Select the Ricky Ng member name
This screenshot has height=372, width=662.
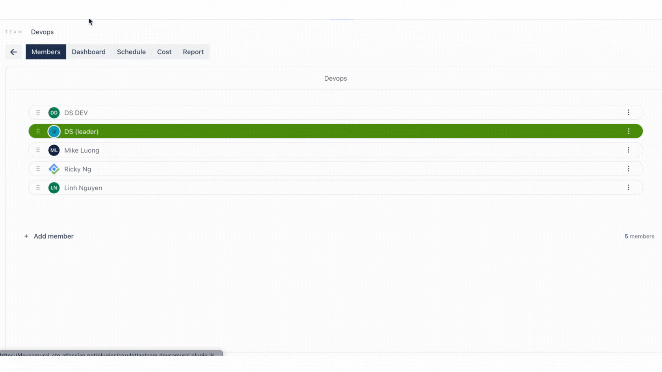[78, 169]
